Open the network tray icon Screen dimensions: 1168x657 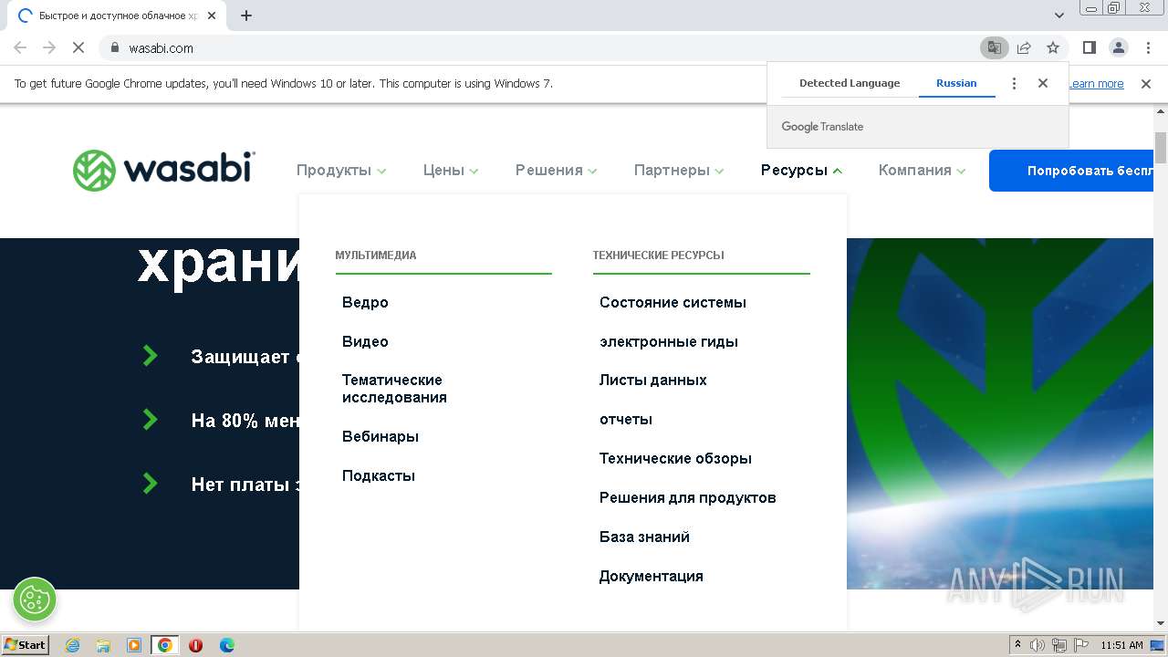[1059, 645]
